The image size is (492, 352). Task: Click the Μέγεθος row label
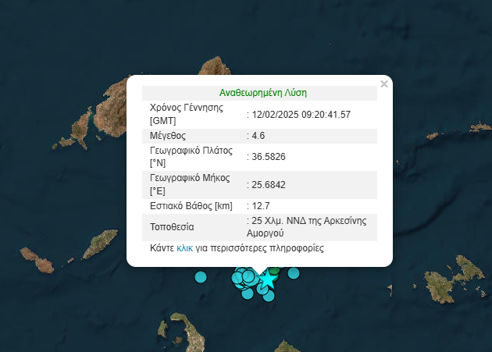168,135
